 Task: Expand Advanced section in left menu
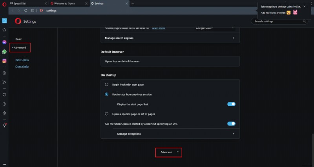(20, 47)
